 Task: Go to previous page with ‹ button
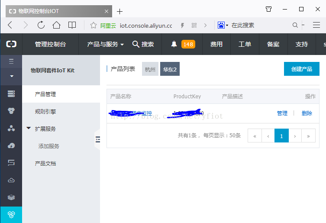268,136
